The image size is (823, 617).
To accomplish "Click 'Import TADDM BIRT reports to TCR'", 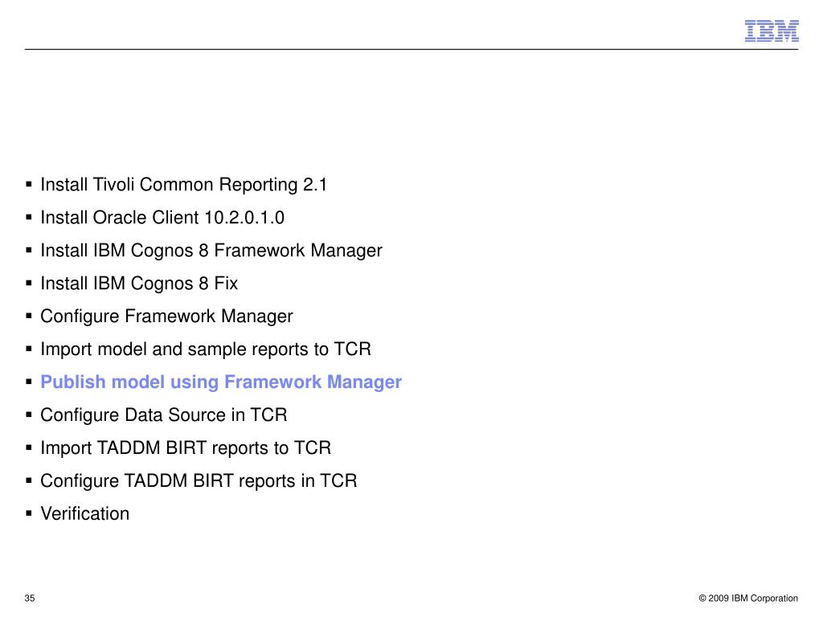I will [x=186, y=448].
